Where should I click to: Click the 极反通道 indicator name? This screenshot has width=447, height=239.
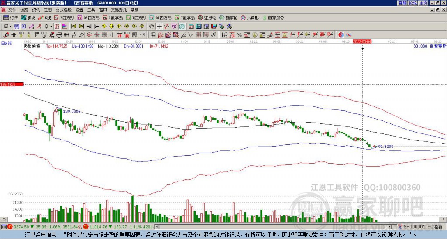click(32, 46)
